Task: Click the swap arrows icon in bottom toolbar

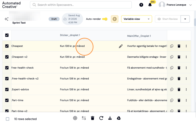Action: pos(84,118)
